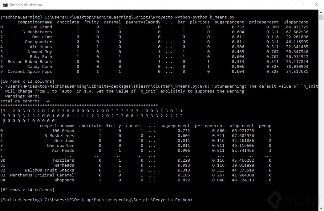Click 'WelchÕs Fruit Snacks' row name
The width and height of the screenshot is (324, 211).
pos(49,170)
